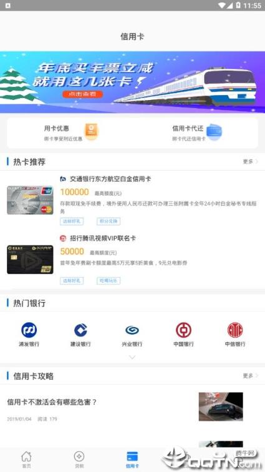Select the 兴业银行 bank icon

click(132, 330)
